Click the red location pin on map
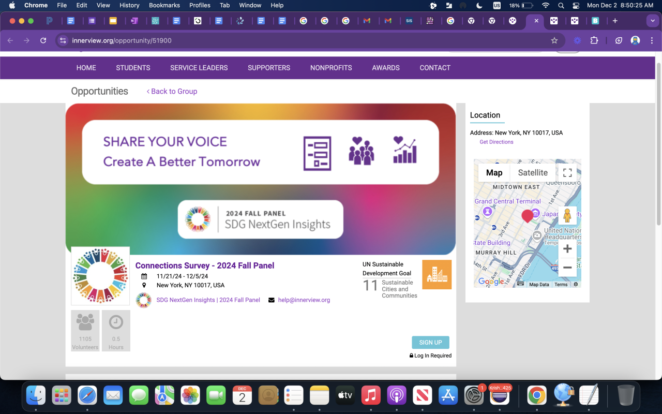Image resolution: width=662 pixels, height=414 pixels. (528, 216)
